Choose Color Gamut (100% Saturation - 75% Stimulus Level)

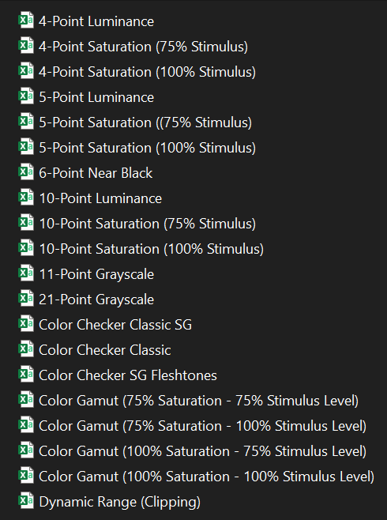202,451
